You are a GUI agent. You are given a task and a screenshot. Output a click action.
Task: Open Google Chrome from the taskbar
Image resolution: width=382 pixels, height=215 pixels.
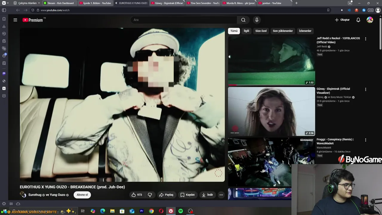[x=151, y=211]
